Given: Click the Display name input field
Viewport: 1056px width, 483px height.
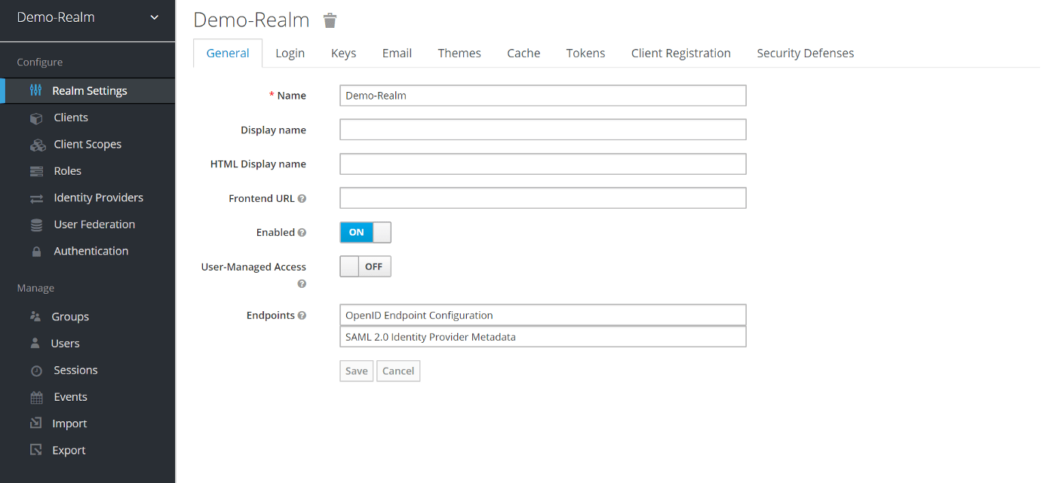Looking at the screenshot, I should coord(543,130).
